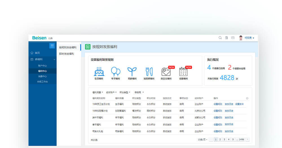Select the 司龄福利 sprout icon
This screenshot has height=148, width=282.
coord(132,71)
